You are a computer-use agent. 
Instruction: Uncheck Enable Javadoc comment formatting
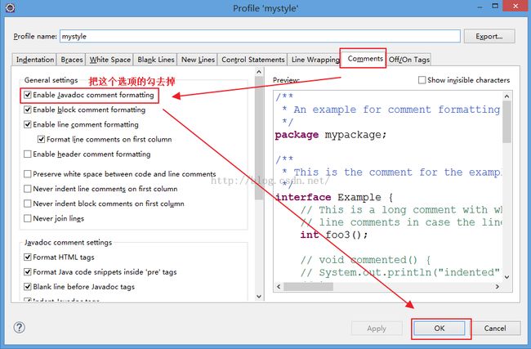click(x=28, y=95)
